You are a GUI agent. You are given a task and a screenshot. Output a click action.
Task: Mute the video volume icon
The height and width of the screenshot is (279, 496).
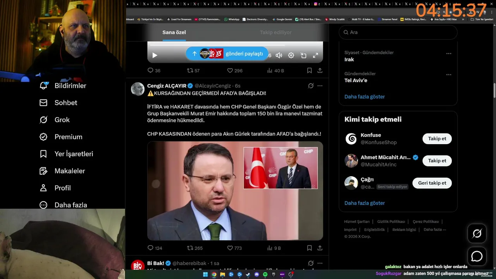(x=279, y=55)
